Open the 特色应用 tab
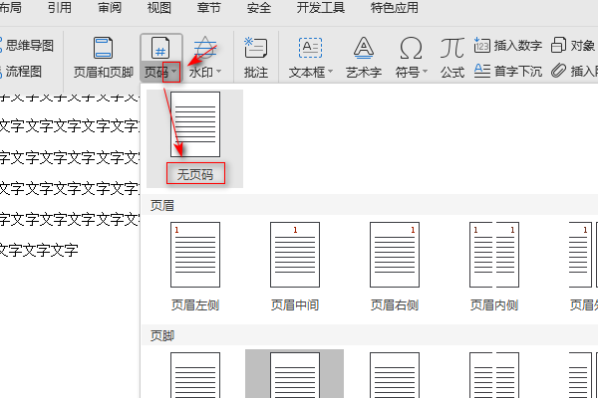Viewport: 598px width, 398px height. (395, 8)
